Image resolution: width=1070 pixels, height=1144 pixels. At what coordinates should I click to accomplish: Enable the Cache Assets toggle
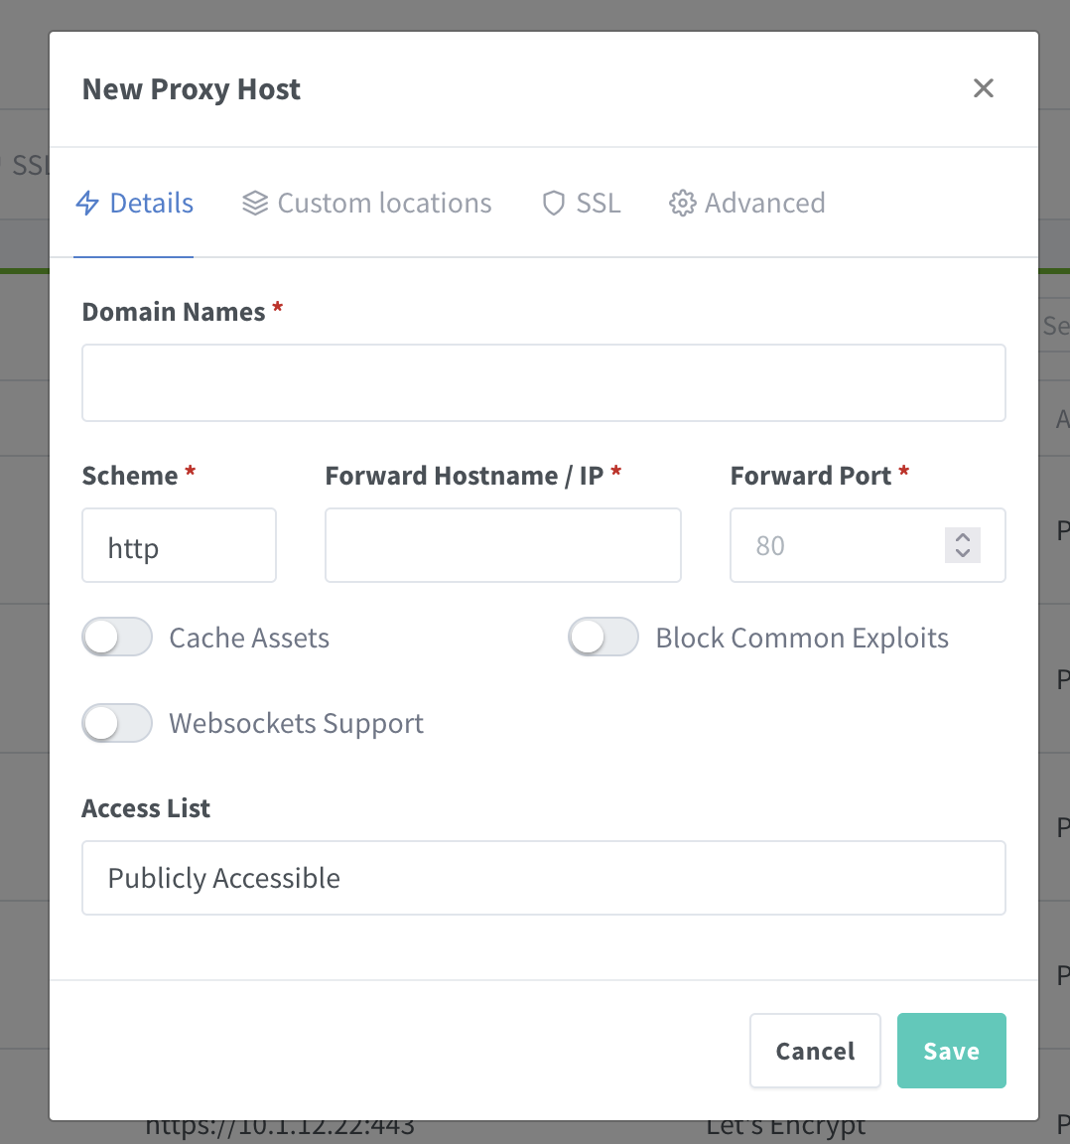click(x=117, y=638)
